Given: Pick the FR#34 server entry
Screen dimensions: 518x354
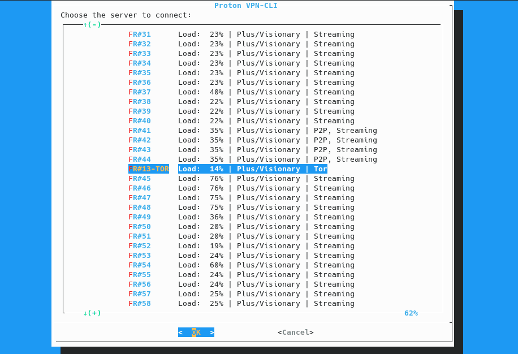Looking at the screenshot, I should [x=241, y=63].
